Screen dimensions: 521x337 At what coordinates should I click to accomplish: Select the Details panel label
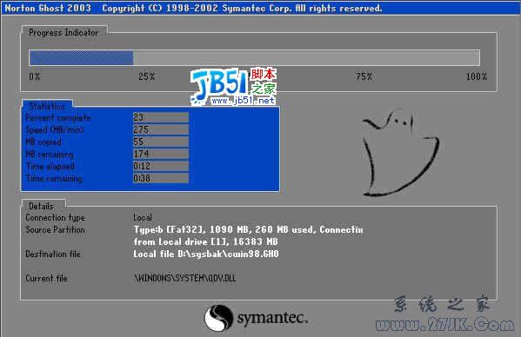(41, 206)
